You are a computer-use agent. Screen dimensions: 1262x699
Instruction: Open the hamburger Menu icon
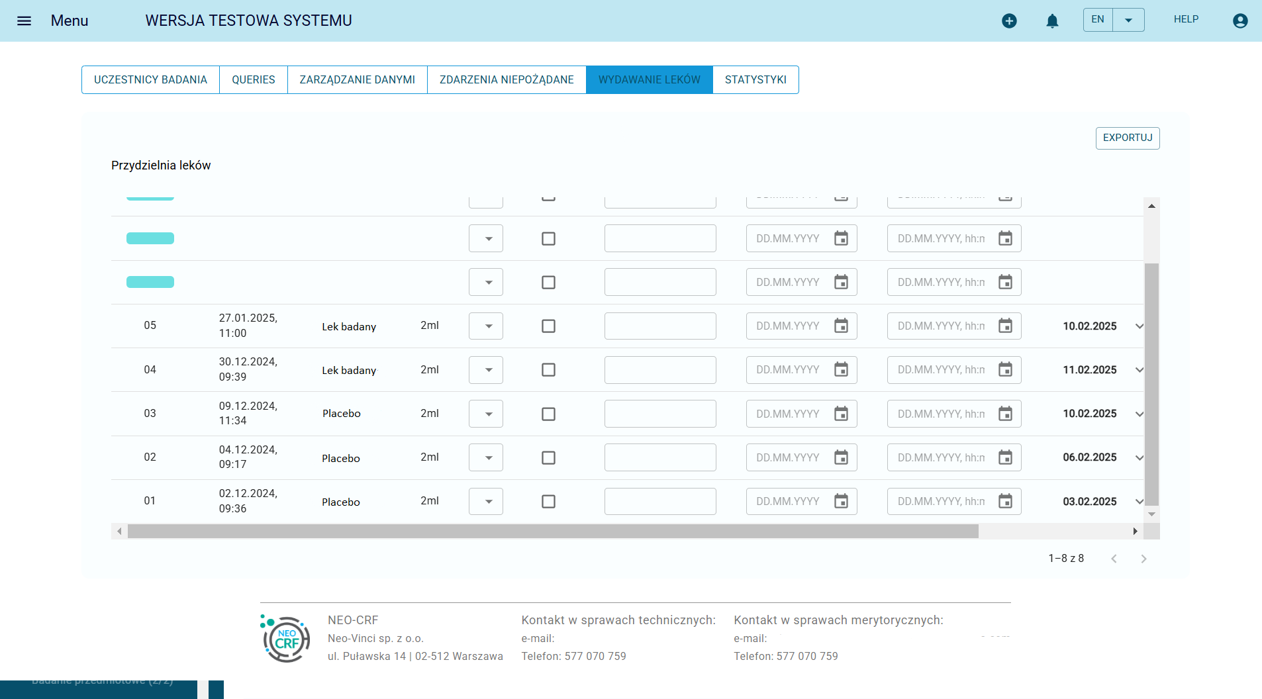click(x=24, y=21)
